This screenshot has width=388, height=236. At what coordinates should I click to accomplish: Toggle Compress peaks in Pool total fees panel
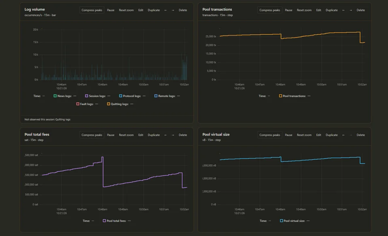coord(92,135)
